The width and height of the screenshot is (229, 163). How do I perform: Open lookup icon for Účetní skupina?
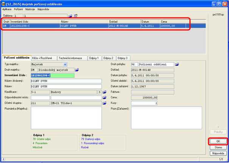(x=104, y=103)
